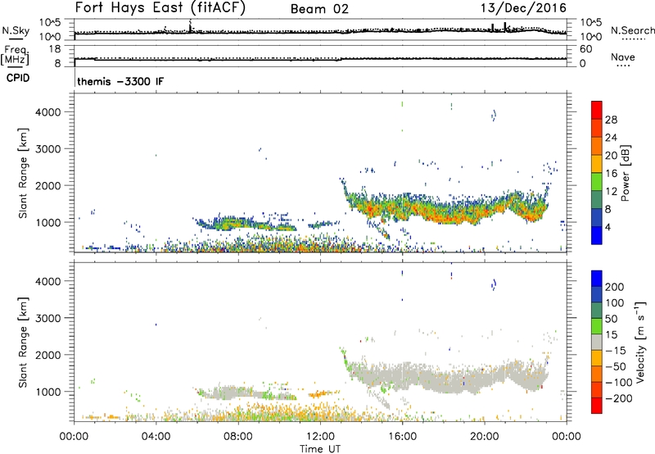Click the "N.Search" legend label
The image size is (655, 454).
(x=632, y=30)
